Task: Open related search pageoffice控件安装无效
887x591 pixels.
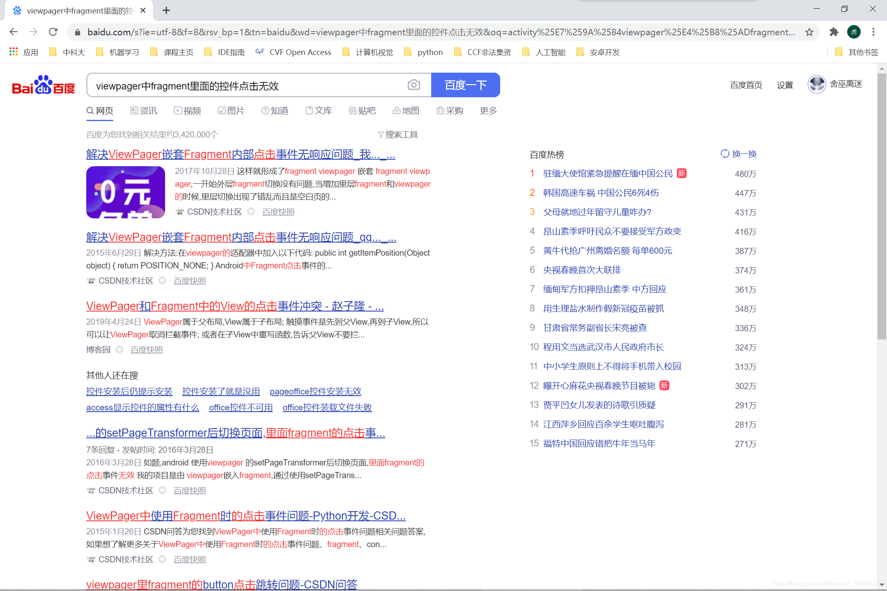Action: pyautogui.click(x=315, y=391)
